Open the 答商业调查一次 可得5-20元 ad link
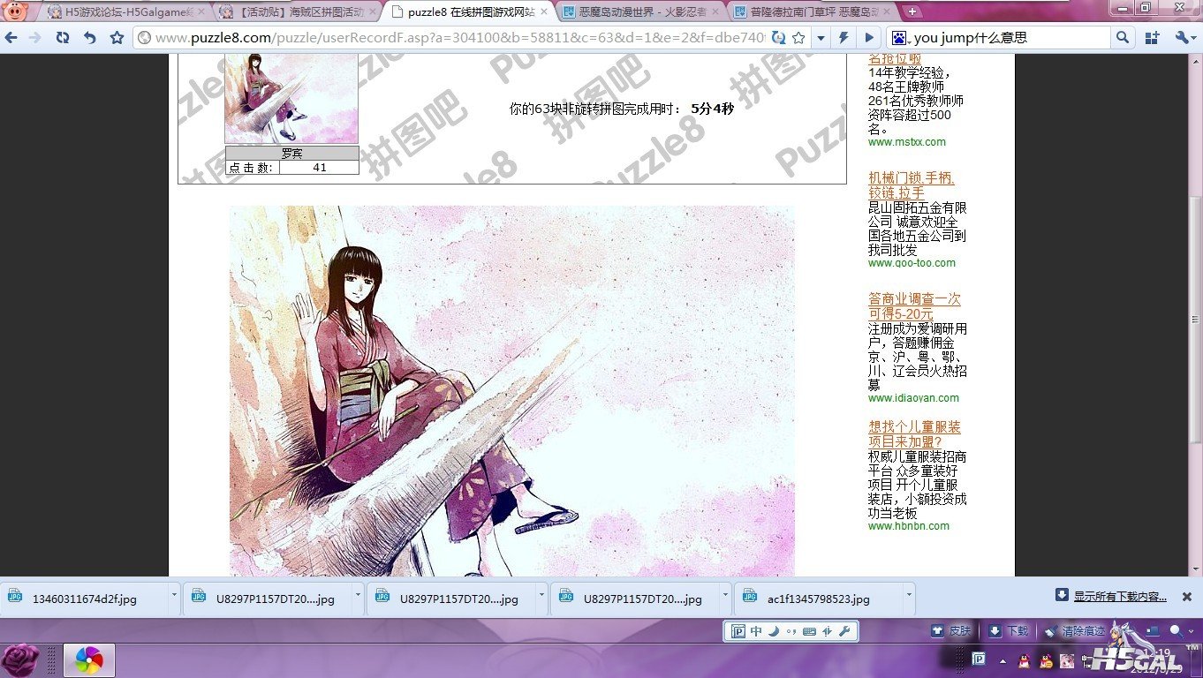The image size is (1203, 678). click(x=914, y=306)
